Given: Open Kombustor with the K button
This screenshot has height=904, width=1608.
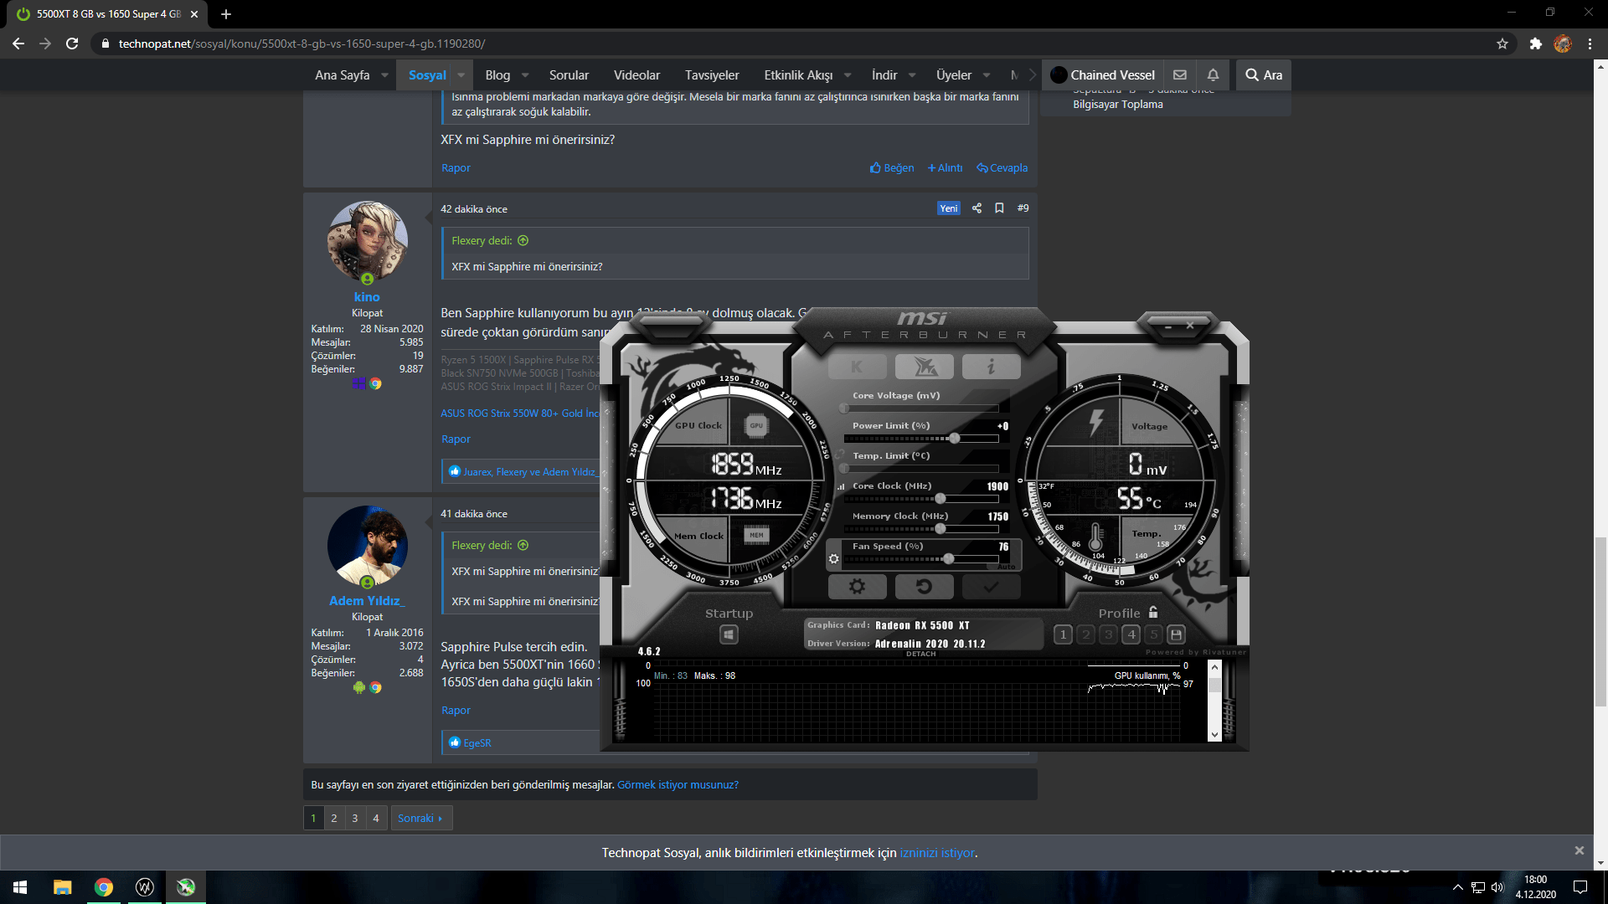Looking at the screenshot, I should 857,367.
